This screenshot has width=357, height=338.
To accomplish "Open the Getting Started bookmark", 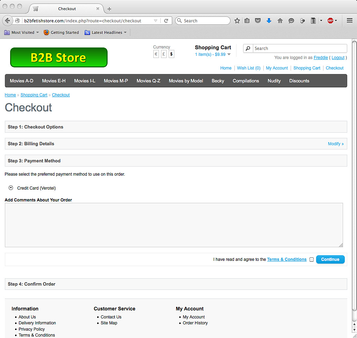I will 61,32.
